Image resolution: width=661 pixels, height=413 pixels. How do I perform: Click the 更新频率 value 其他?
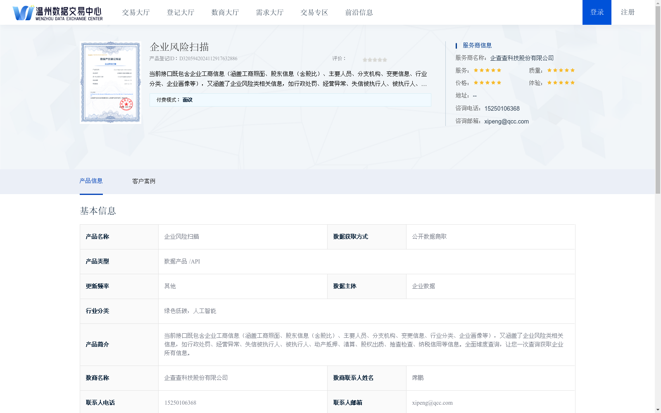pyautogui.click(x=170, y=286)
